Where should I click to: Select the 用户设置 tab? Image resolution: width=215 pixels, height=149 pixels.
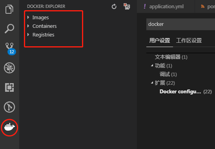160,40
